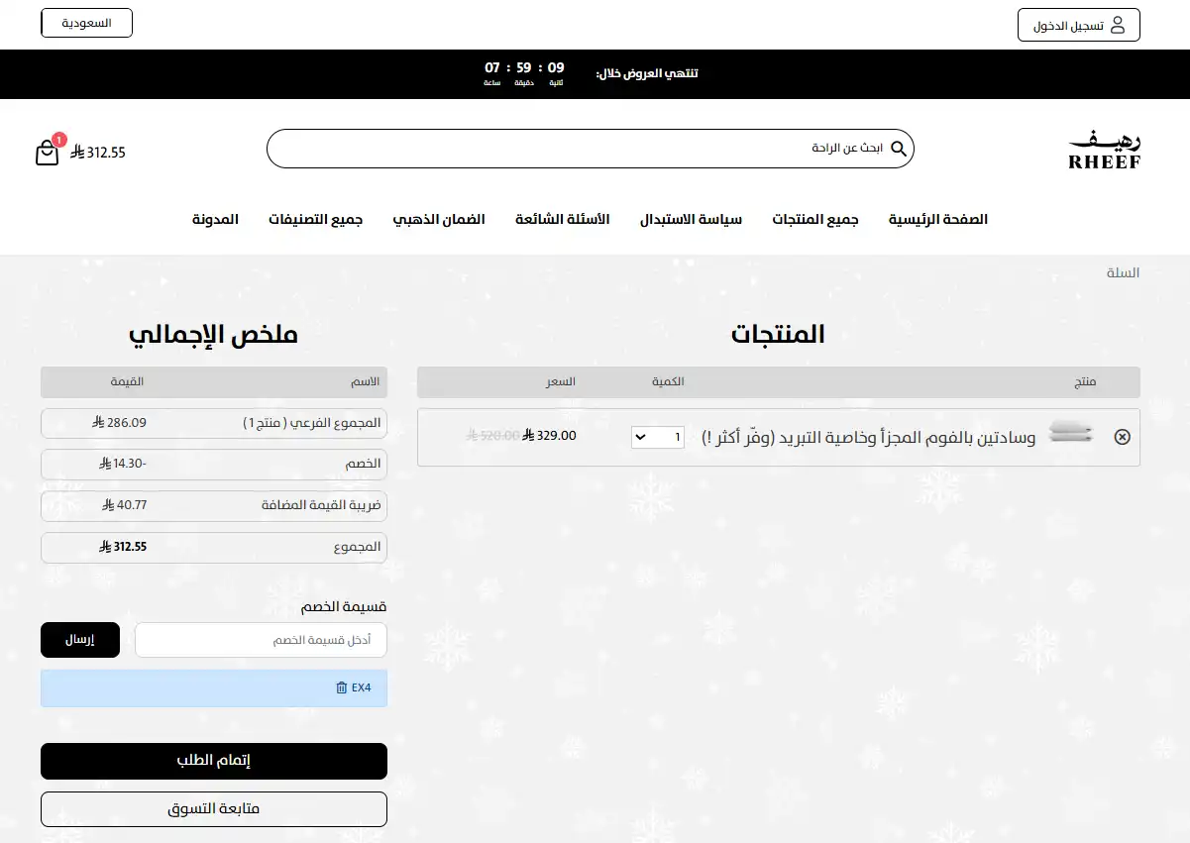This screenshot has height=843, width=1190.
Task: Click the أدخل قسيمة الخصم coupon field
Action: (x=261, y=640)
